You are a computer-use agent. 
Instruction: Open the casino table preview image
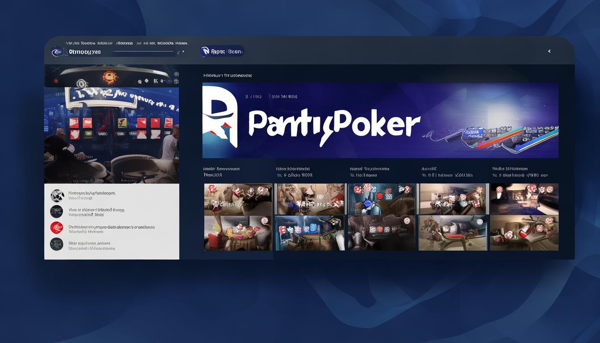112,135
